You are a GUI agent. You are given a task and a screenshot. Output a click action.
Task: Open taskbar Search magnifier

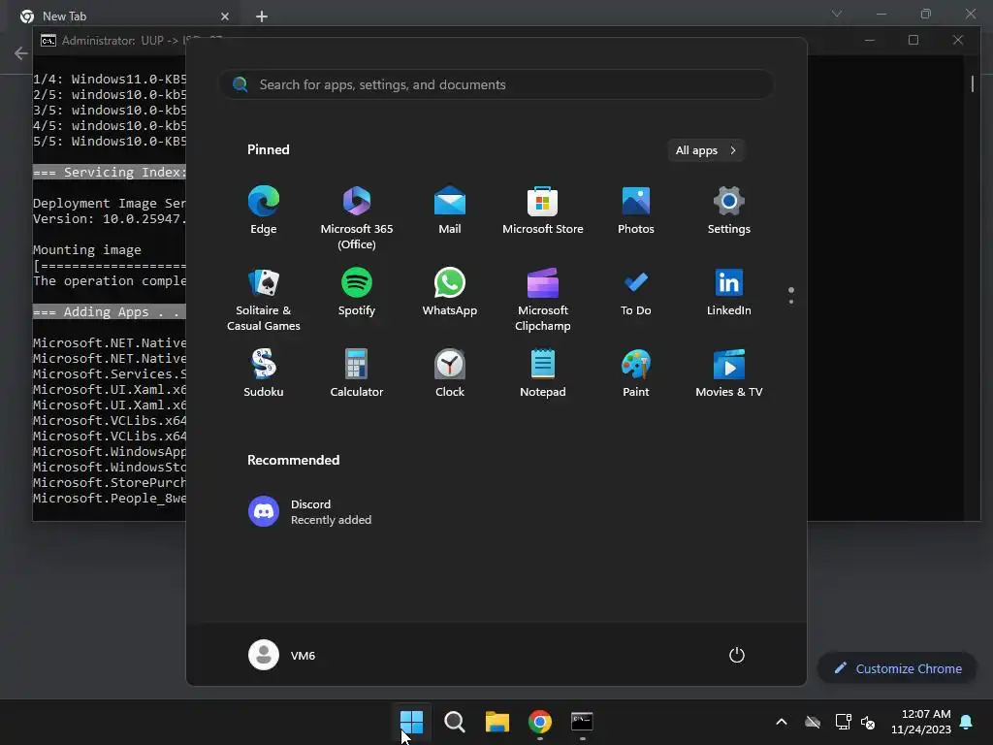point(454,722)
